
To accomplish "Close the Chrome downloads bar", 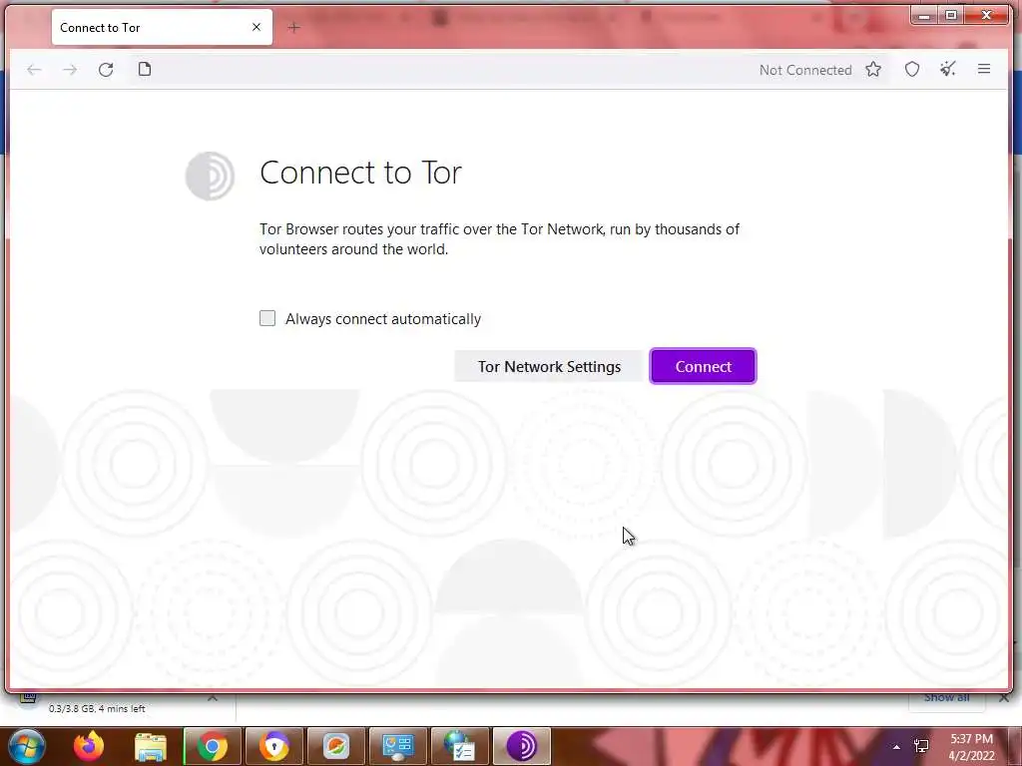I will 1004,697.
